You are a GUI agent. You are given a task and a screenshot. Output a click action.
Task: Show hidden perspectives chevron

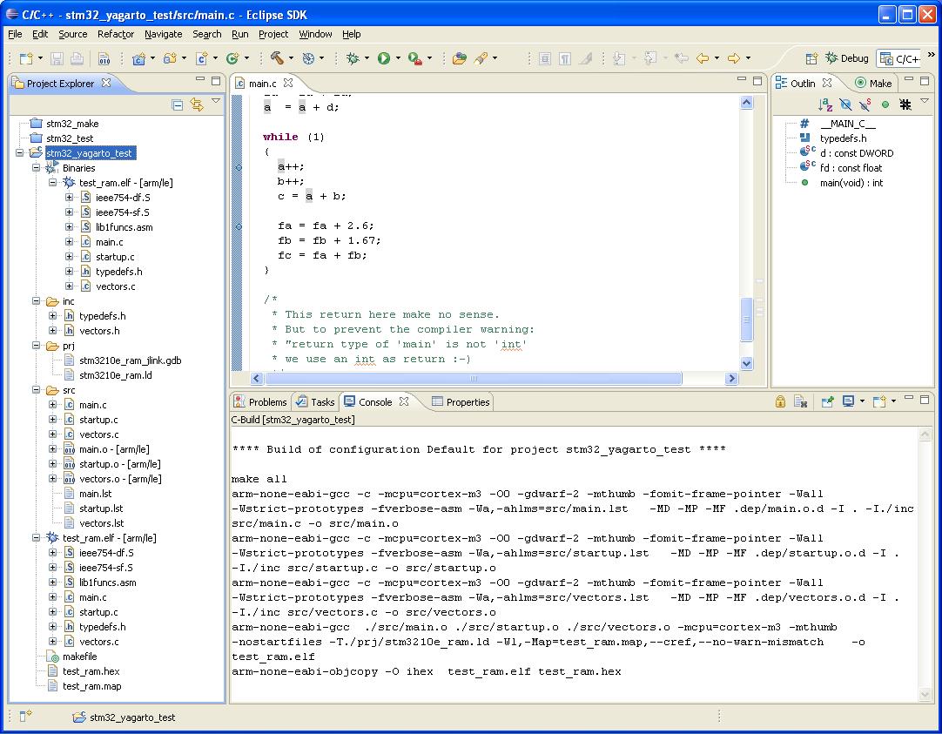pyautogui.click(x=932, y=54)
